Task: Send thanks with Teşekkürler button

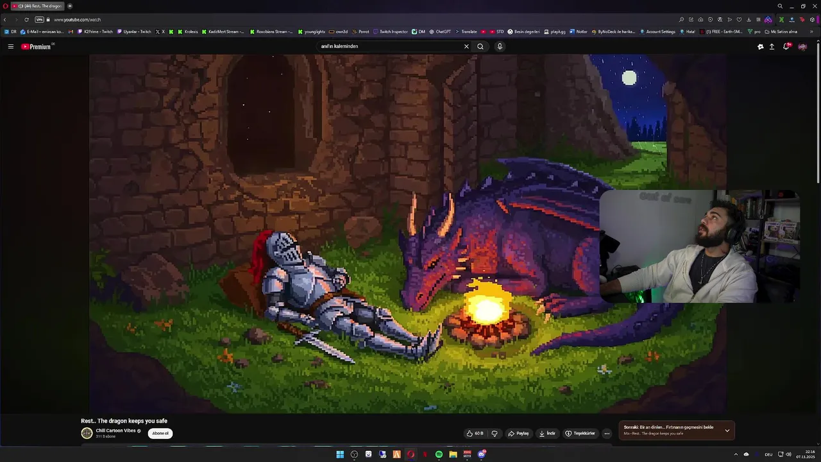Action: pos(580,433)
